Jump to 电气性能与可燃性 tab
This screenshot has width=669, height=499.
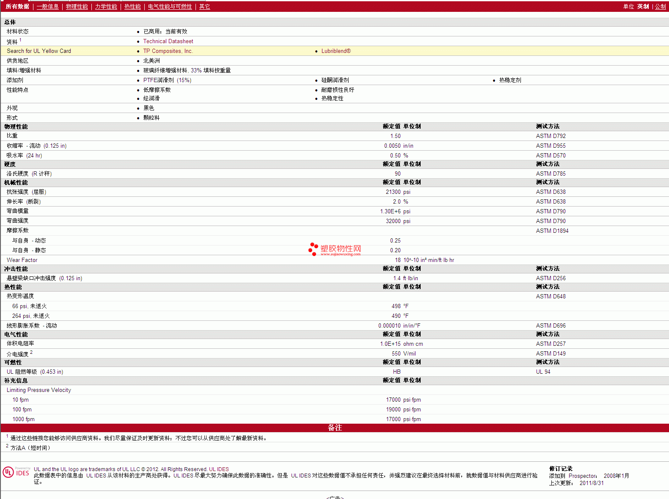(x=170, y=7)
